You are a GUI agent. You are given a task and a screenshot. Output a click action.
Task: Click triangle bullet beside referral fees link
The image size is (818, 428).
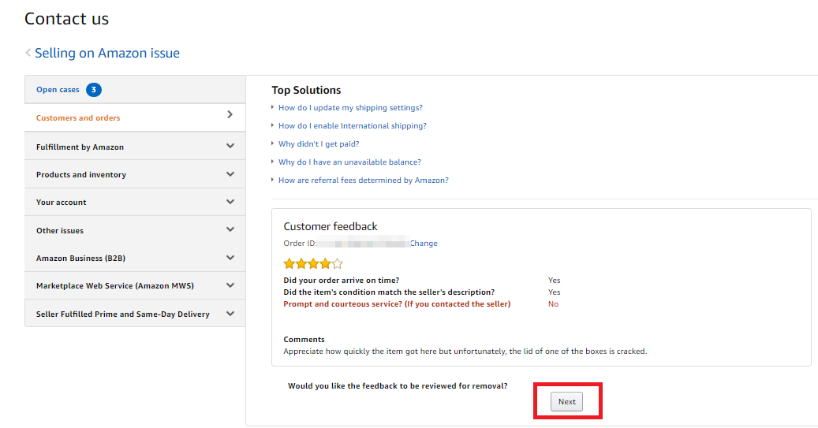point(273,180)
